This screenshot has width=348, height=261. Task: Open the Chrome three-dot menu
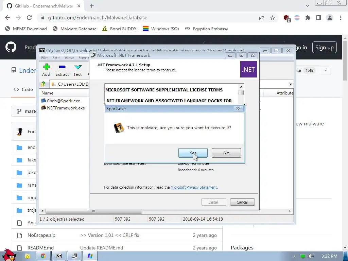tap(341, 18)
